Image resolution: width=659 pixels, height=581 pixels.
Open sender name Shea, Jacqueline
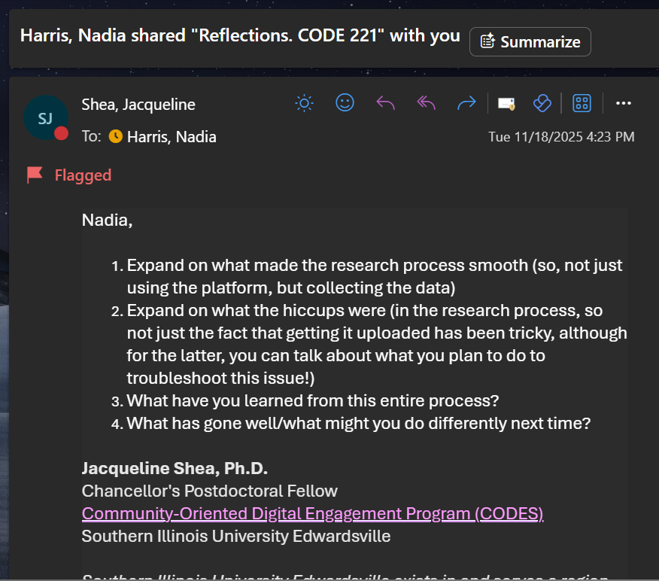pos(138,105)
